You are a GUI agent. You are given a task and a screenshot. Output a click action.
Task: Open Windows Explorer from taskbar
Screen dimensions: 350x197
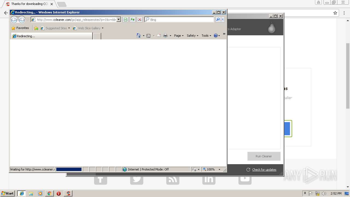tap(31, 193)
